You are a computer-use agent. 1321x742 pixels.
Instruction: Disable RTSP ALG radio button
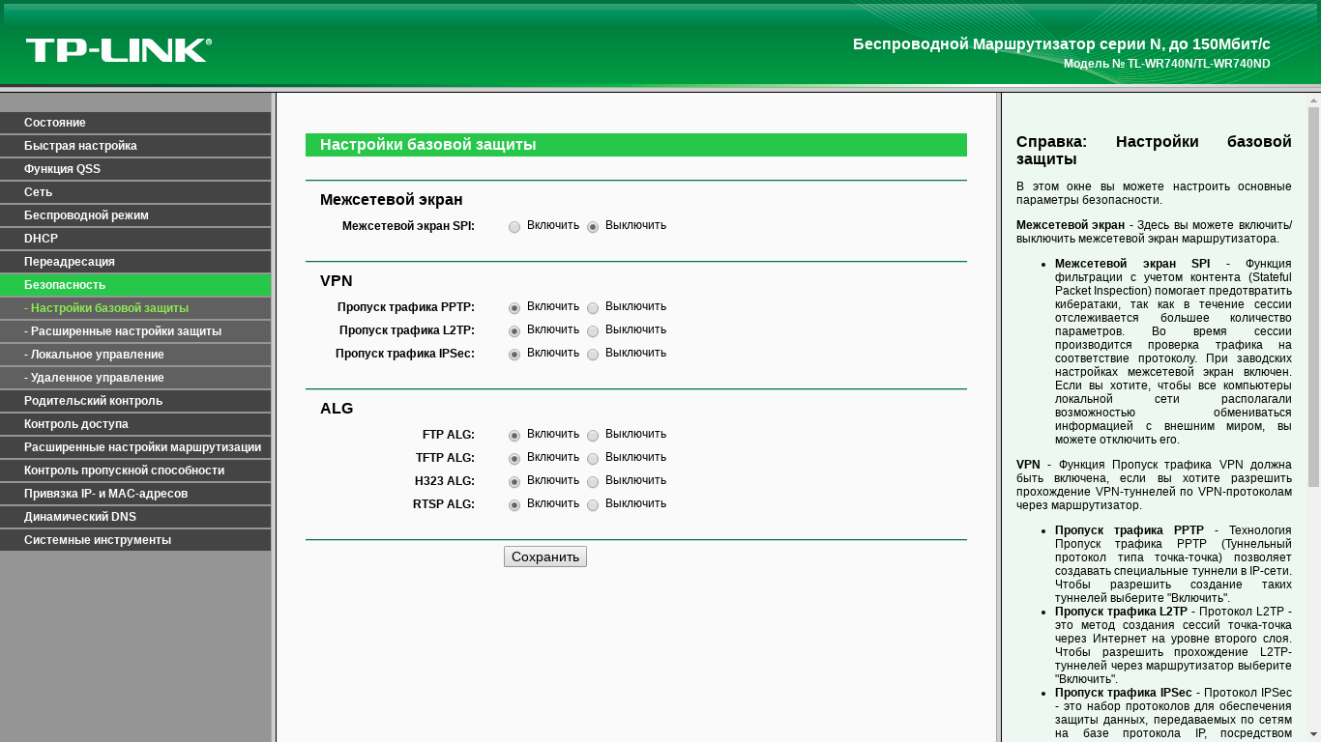pos(593,505)
